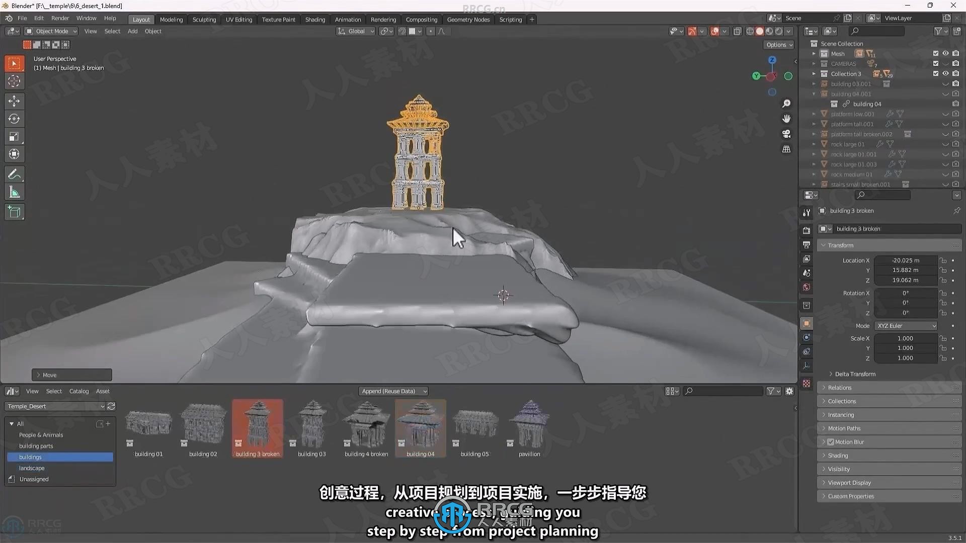The height and width of the screenshot is (543, 966).
Task: Open the UV Editing menu tab
Action: (238, 19)
